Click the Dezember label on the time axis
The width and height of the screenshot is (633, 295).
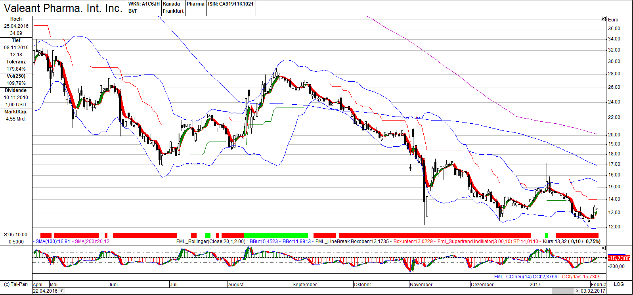[482, 285]
